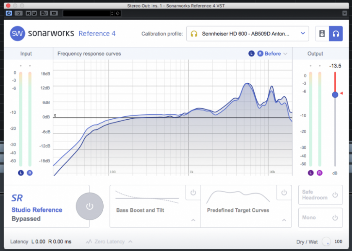Switch to headphone calibration mode
This screenshot has width=352, height=251.
[x=336, y=33]
